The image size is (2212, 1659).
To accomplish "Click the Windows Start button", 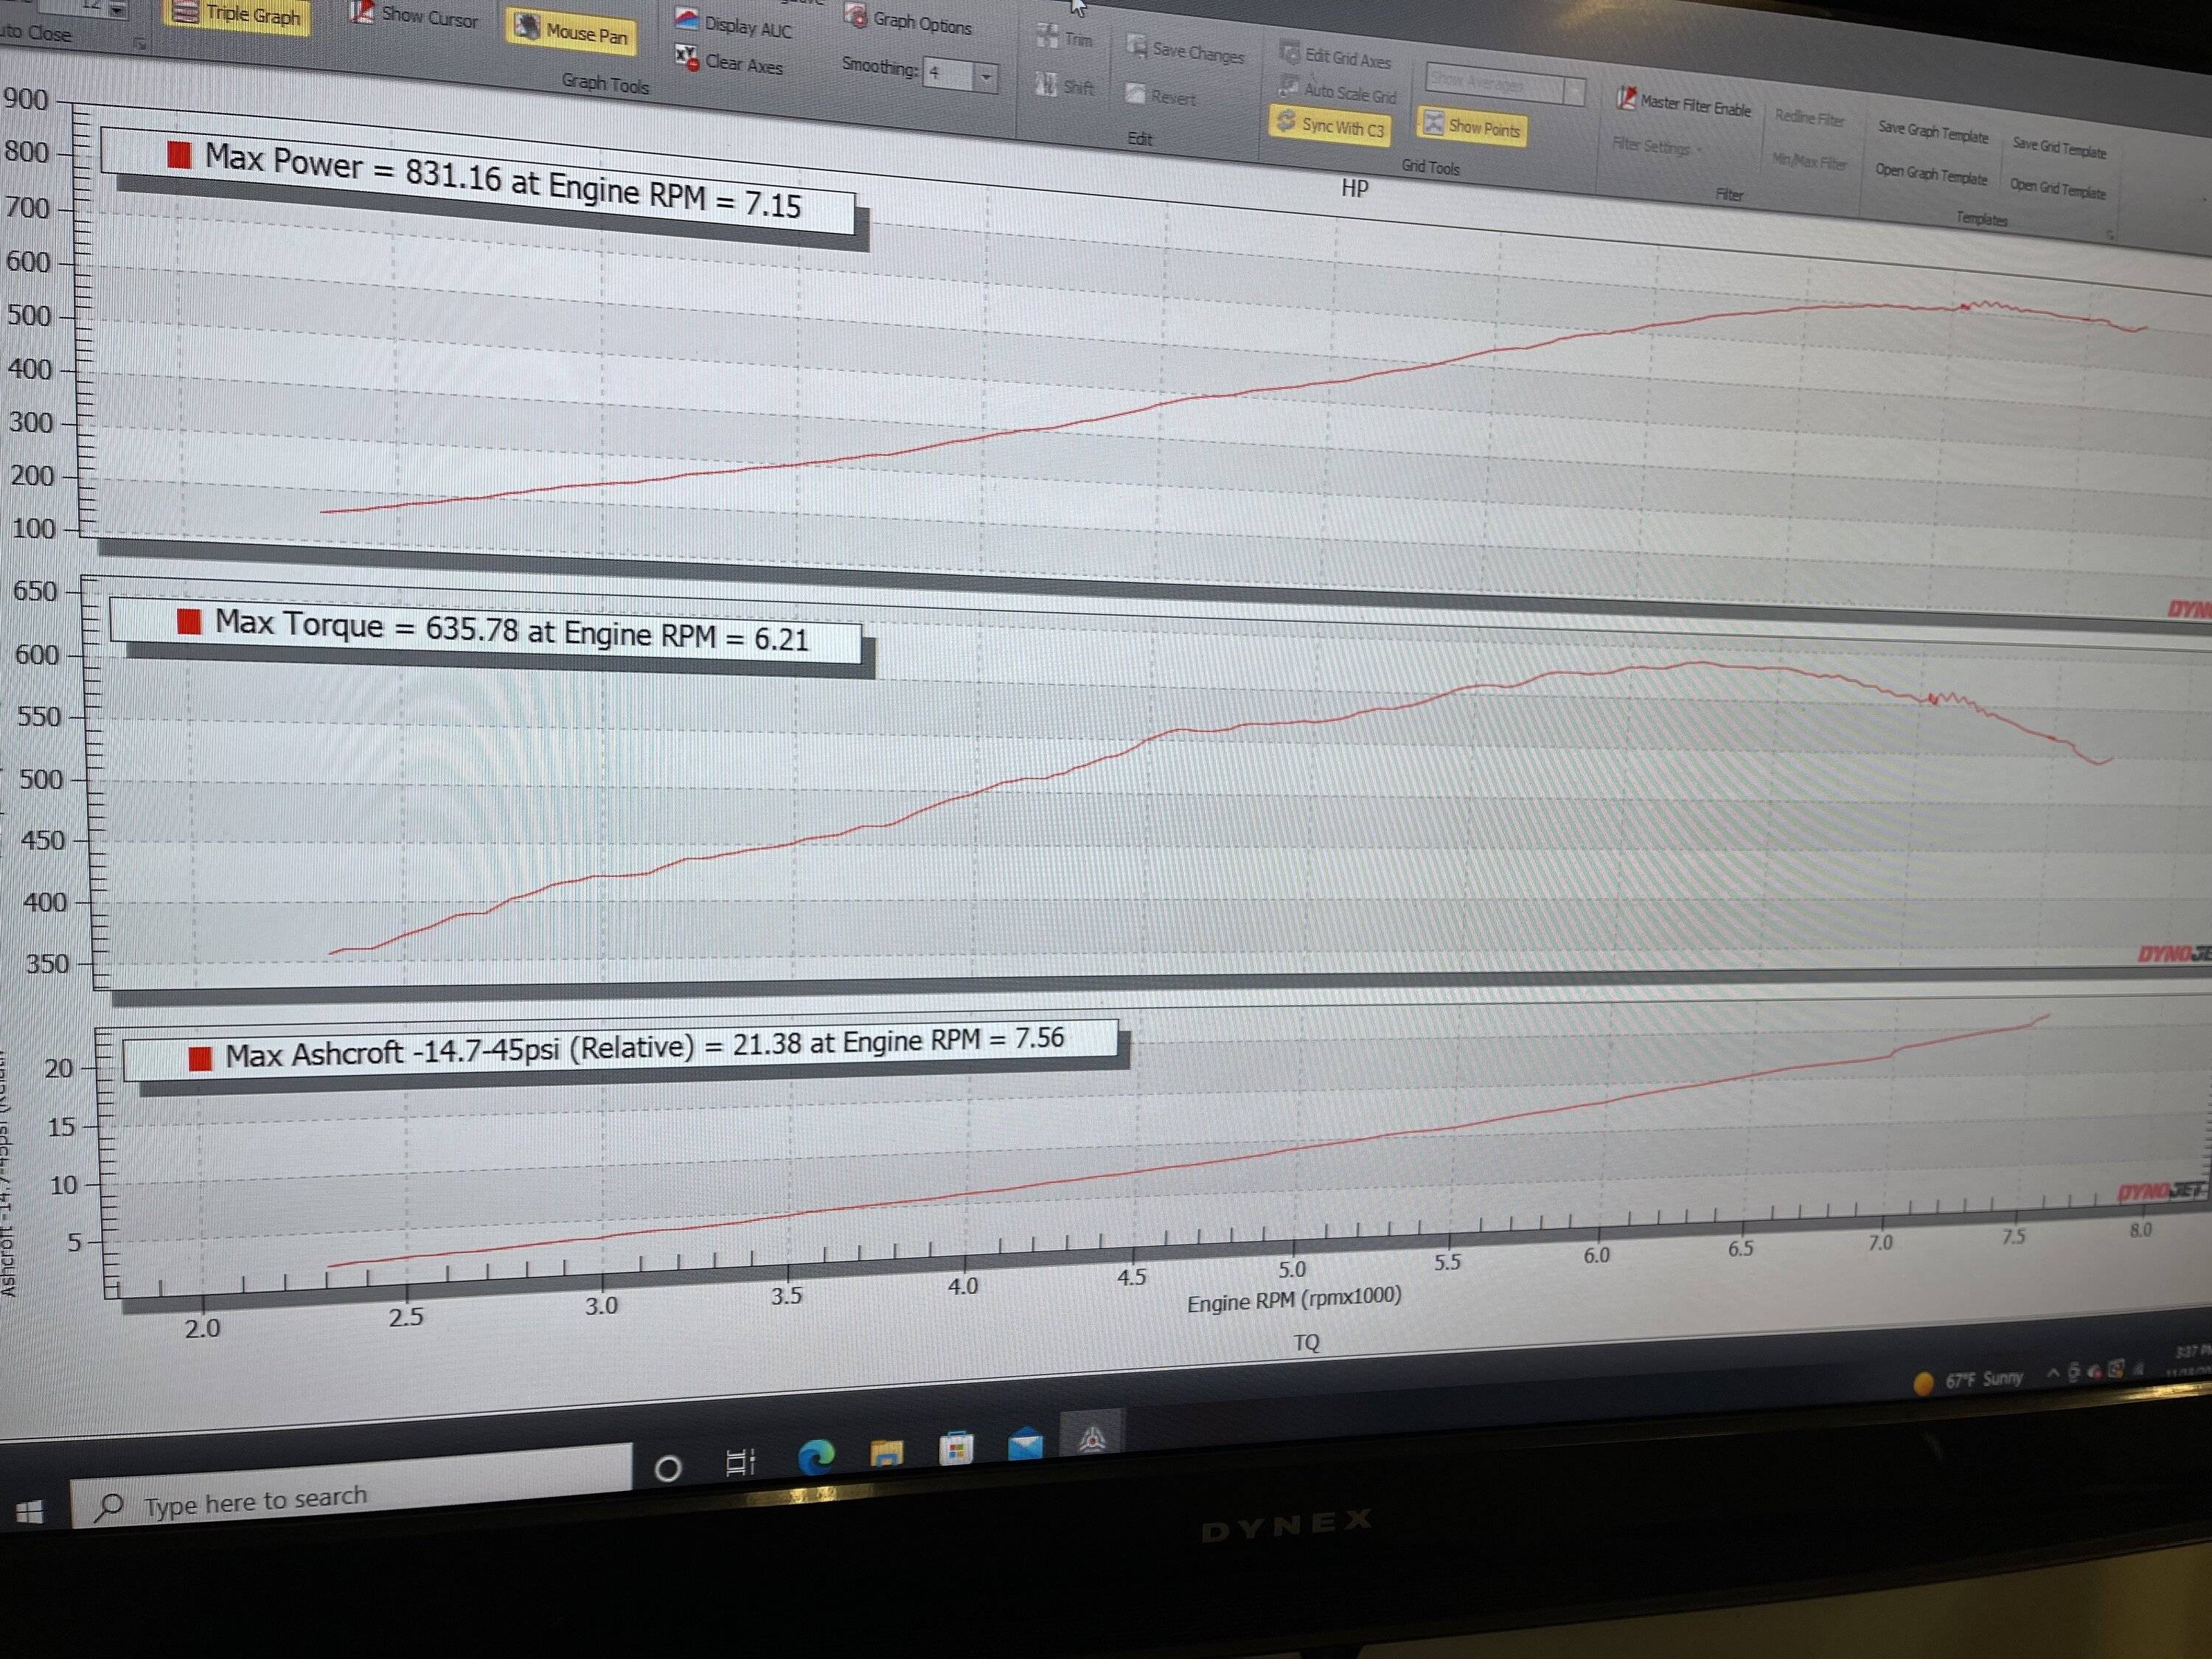I will [x=30, y=1512].
